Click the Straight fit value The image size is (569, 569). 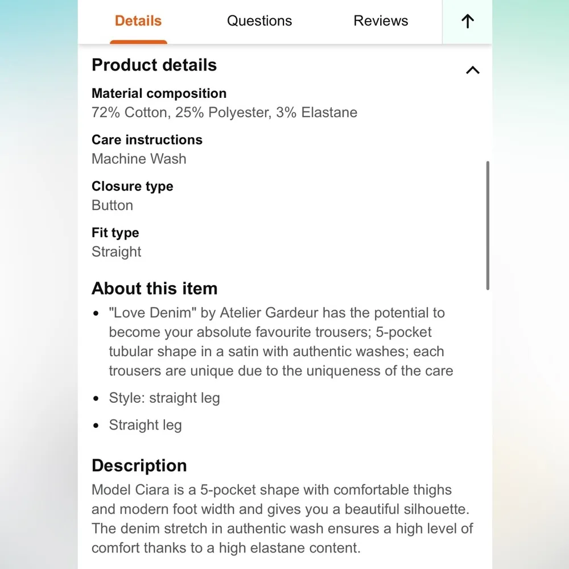(x=116, y=251)
